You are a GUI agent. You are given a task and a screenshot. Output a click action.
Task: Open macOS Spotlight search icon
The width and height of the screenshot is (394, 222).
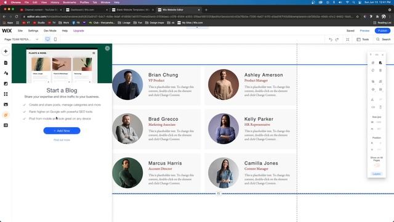point(353,2)
